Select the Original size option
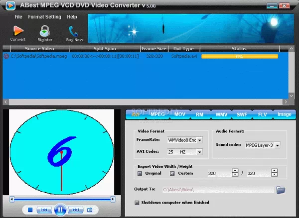This screenshot has width=299, height=218. [141, 173]
